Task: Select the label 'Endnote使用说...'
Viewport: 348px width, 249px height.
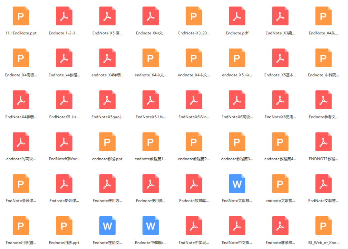Action: (x=151, y=201)
